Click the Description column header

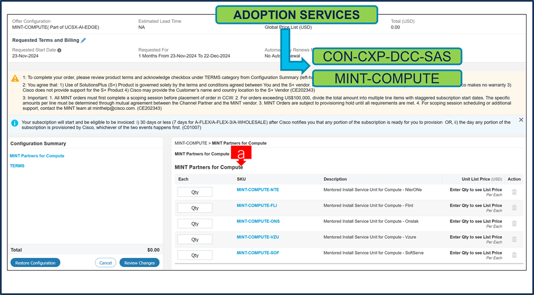335,179
